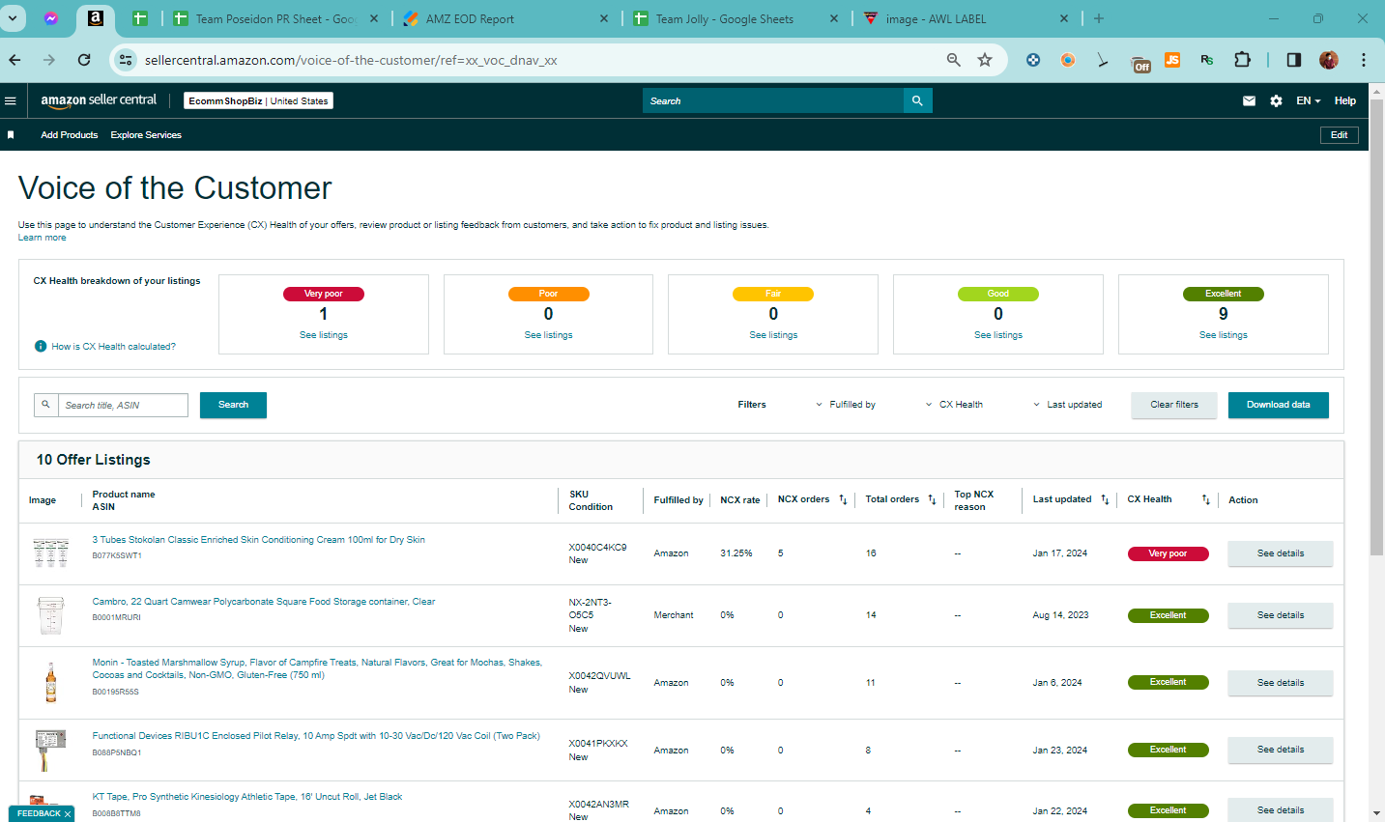Open the seller mail messages icon
The image size is (1385, 822).
1249,100
